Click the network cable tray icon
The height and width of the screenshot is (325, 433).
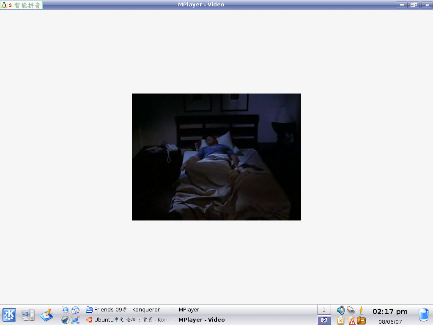351,310
